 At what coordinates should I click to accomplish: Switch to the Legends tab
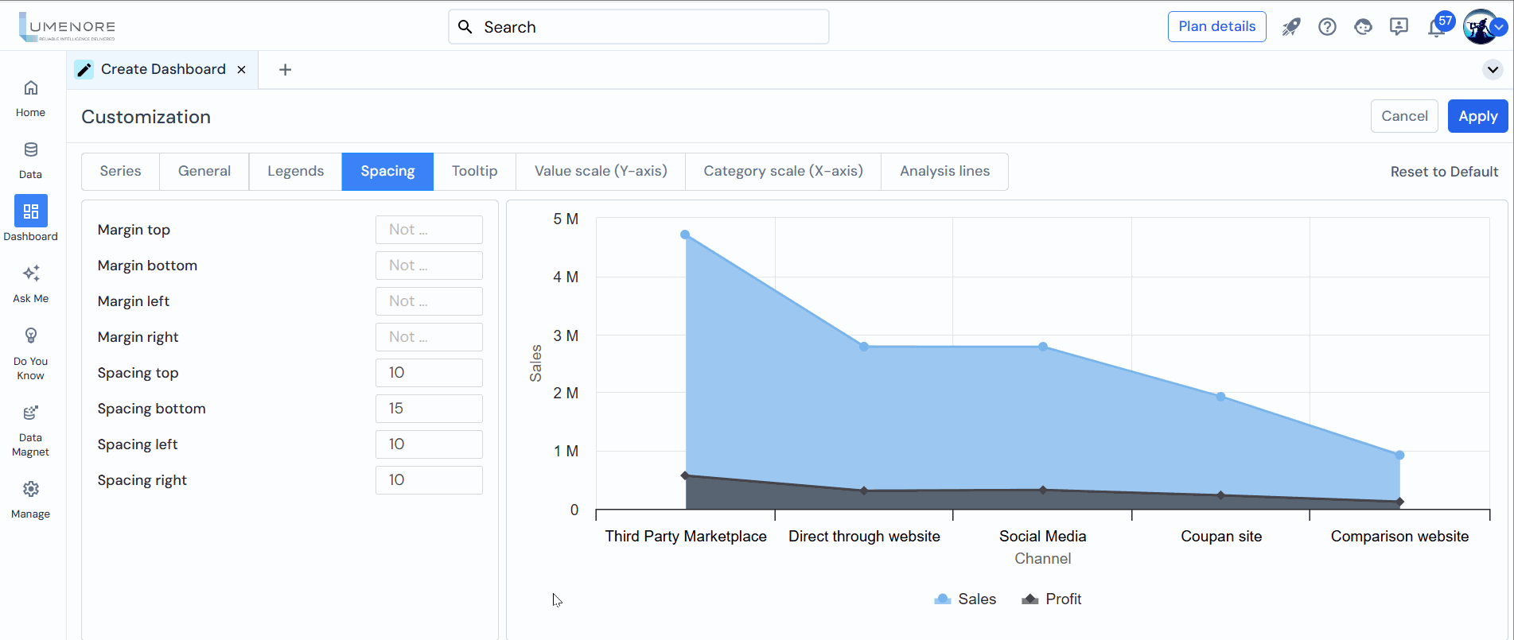click(x=295, y=172)
